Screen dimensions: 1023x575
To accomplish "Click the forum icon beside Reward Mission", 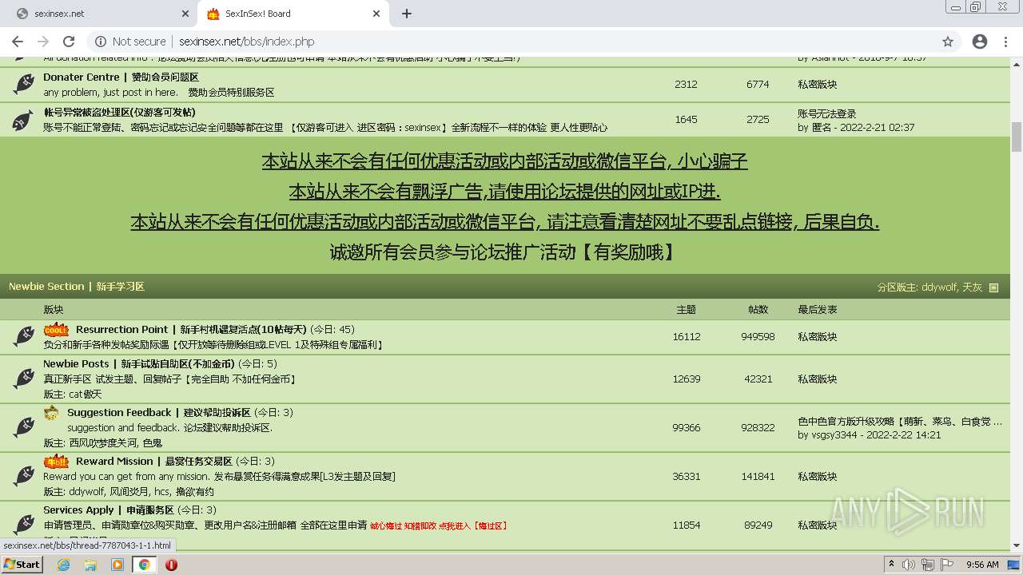I will click(24, 476).
